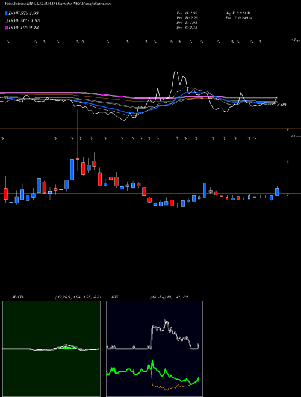Click the '<Lows' marker label
This screenshot has width=301, height=397.
tap(296, 136)
